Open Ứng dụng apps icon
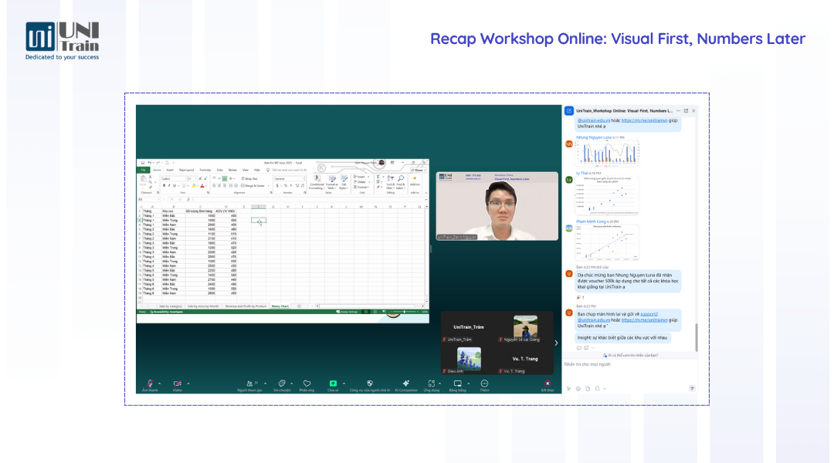Image resolution: width=834 pixels, height=463 pixels. 432,384
